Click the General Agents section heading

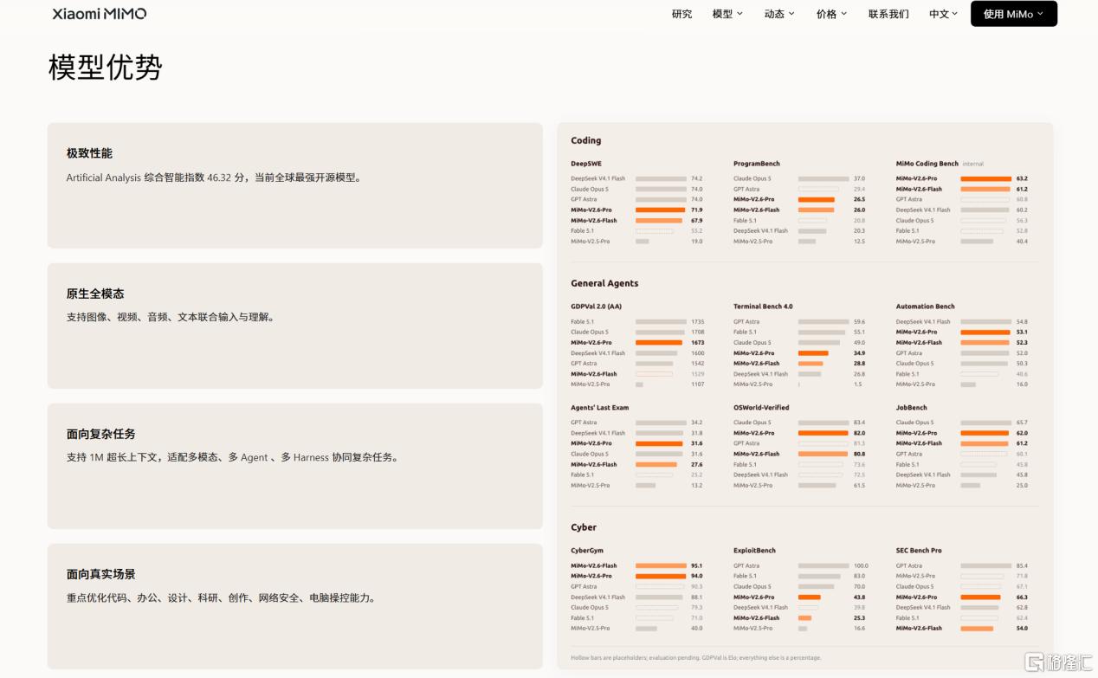point(604,283)
